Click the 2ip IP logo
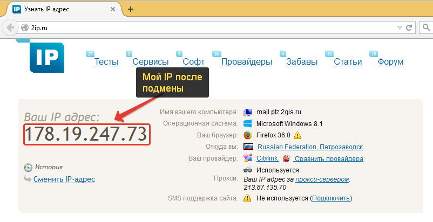The height and width of the screenshot is (222, 433). tap(47, 58)
